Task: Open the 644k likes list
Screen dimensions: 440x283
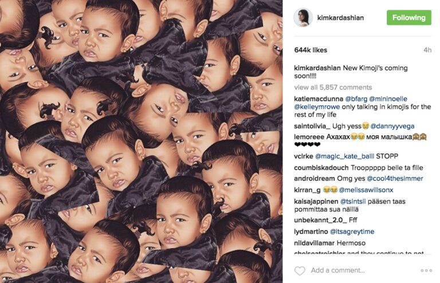Action: (x=311, y=50)
